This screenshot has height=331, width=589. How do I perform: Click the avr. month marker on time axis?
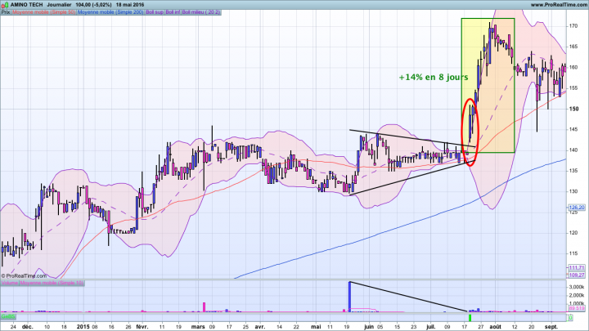[259, 326]
